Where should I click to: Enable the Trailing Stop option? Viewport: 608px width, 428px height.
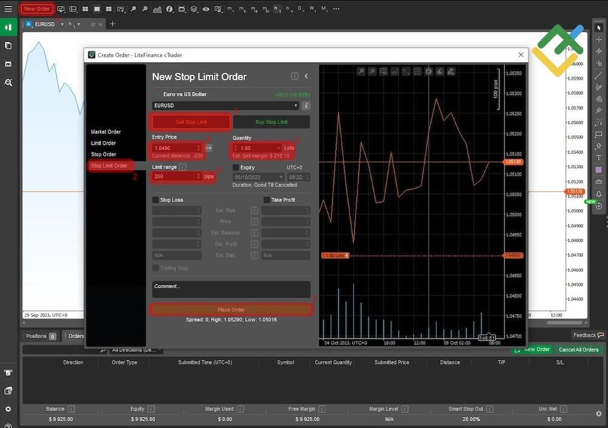click(x=156, y=267)
